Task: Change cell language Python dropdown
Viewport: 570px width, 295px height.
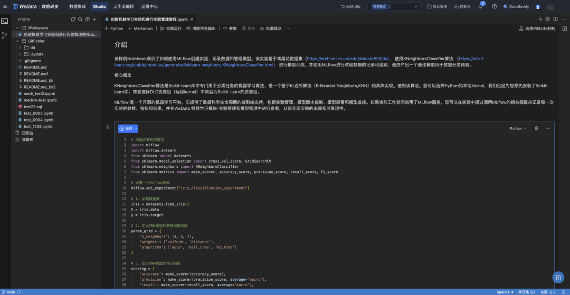Action: pyautogui.click(x=518, y=128)
